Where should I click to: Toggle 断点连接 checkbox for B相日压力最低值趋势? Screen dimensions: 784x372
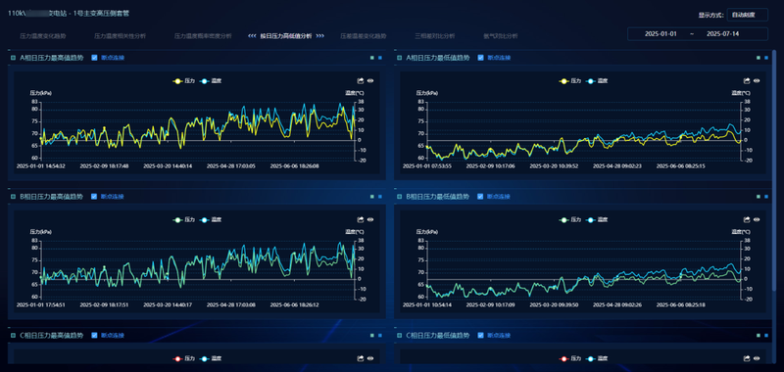tap(480, 196)
